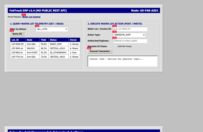Select the Status column header
203x132 pixels.
click(x=58, y=40)
